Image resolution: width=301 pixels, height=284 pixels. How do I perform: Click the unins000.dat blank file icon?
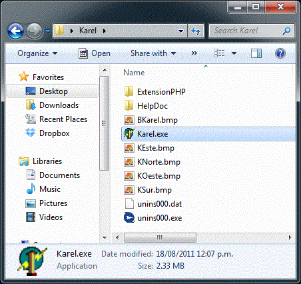coord(129,203)
